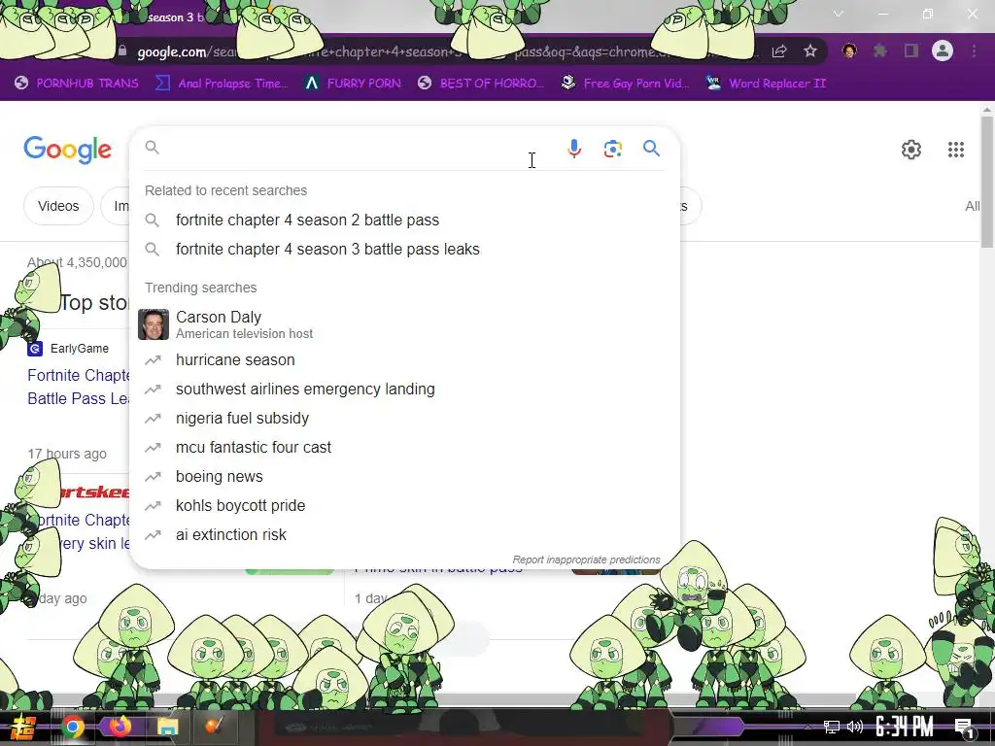Screen dimensions: 995x746
Task: Select the Carson Daly trending suggestion
Action: point(404,324)
